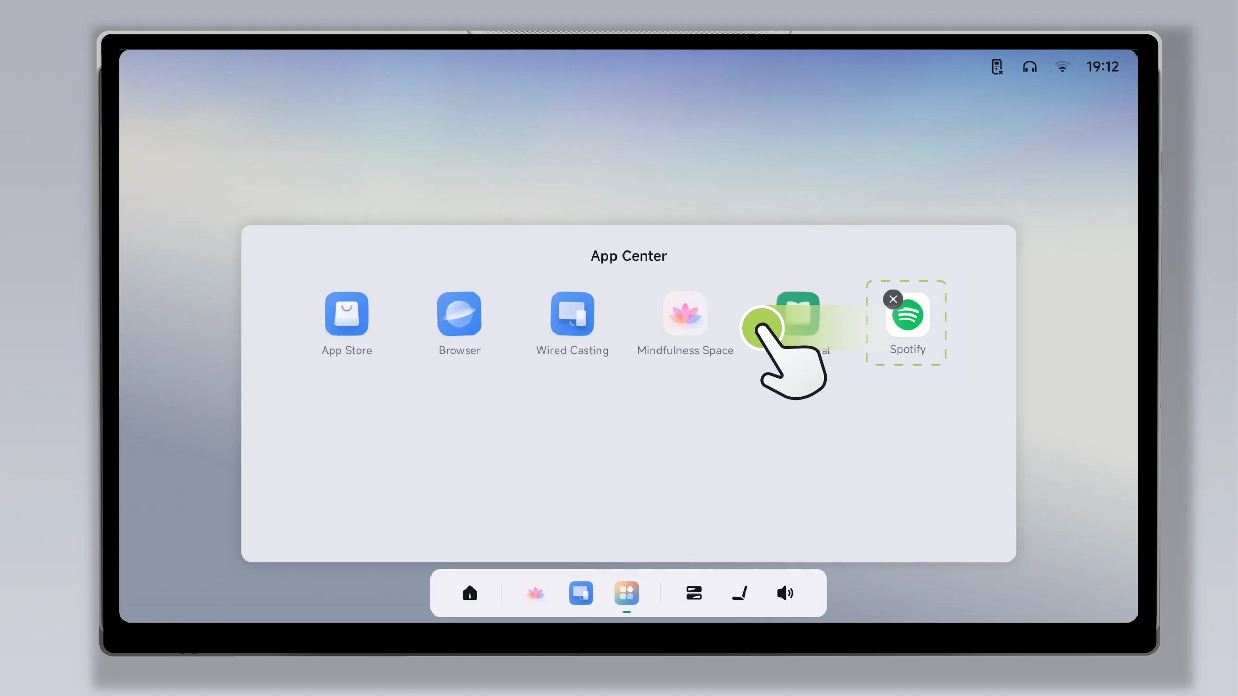Open the lotus Mindfulness icon in the dock
Screen dimensions: 1238x696
click(535, 593)
